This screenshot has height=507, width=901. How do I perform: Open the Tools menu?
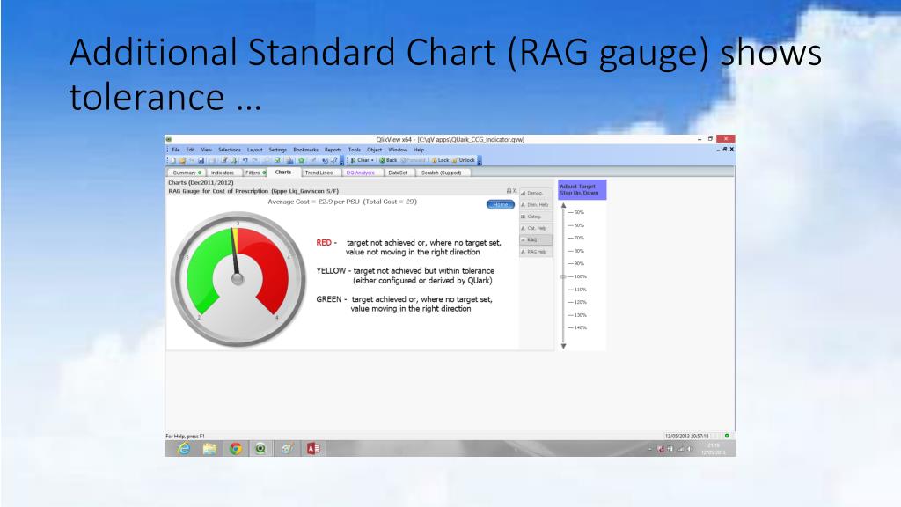[x=355, y=150]
